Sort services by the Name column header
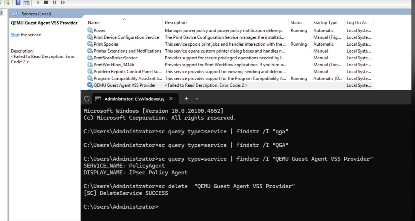The width and height of the screenshot is (415, 221). (x=94, y=23)
